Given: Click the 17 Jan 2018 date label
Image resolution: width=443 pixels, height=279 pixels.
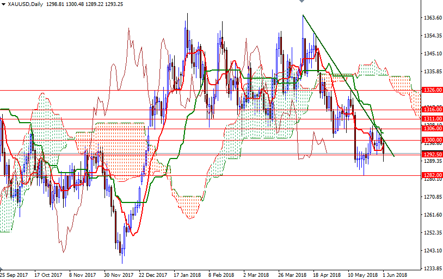Looking at the screenshot, I should coord(187,275).
